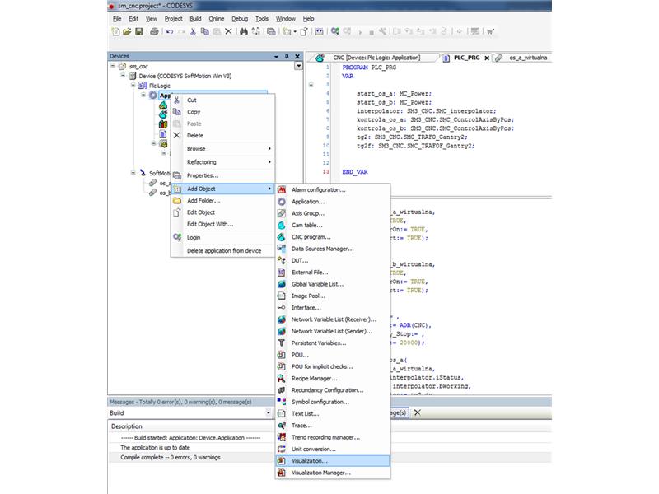Collapse the Device (CODESYS SoftMotion Win V3) node

click(123, 76)
